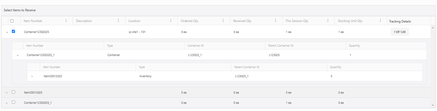
Task: Open Received Qty column options menu
Action: click(276, 21)
